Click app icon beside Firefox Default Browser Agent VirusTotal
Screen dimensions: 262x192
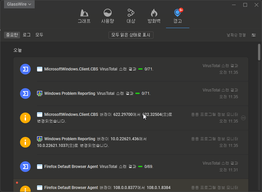click(x=40, y=167)
